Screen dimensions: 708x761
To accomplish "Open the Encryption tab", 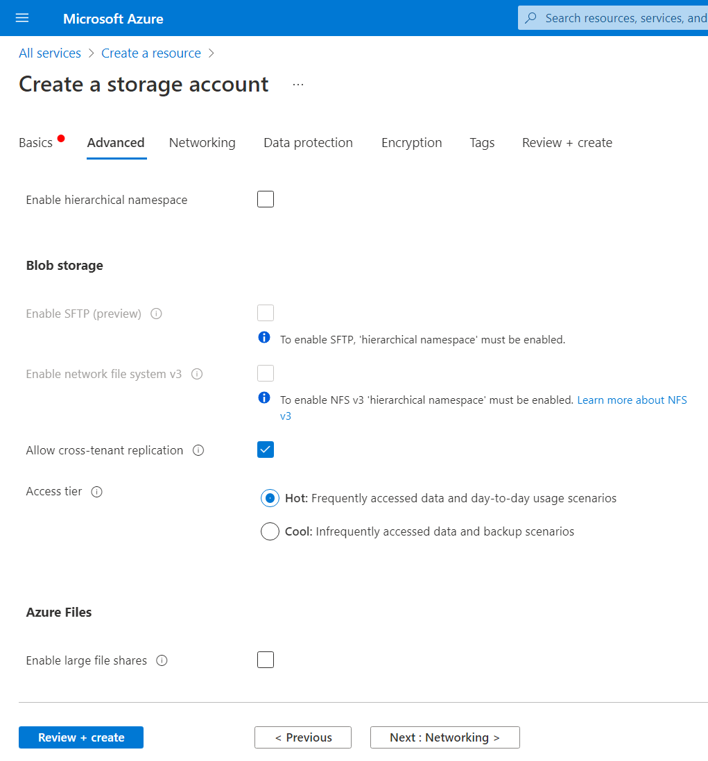I will point(411,143).
